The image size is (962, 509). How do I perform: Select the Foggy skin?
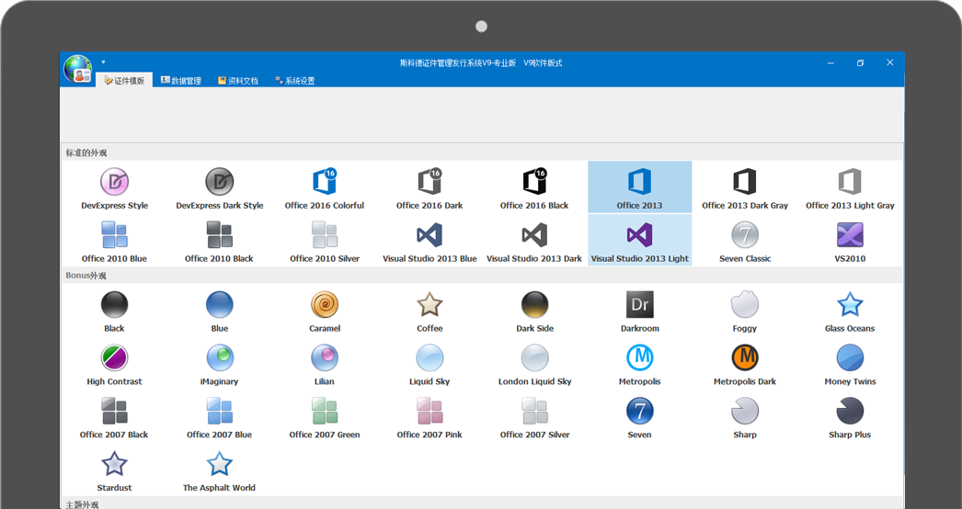coord(745,311)
